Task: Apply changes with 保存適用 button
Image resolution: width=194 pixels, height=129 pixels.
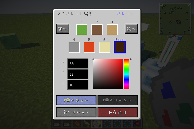Action: pos(118,112)
